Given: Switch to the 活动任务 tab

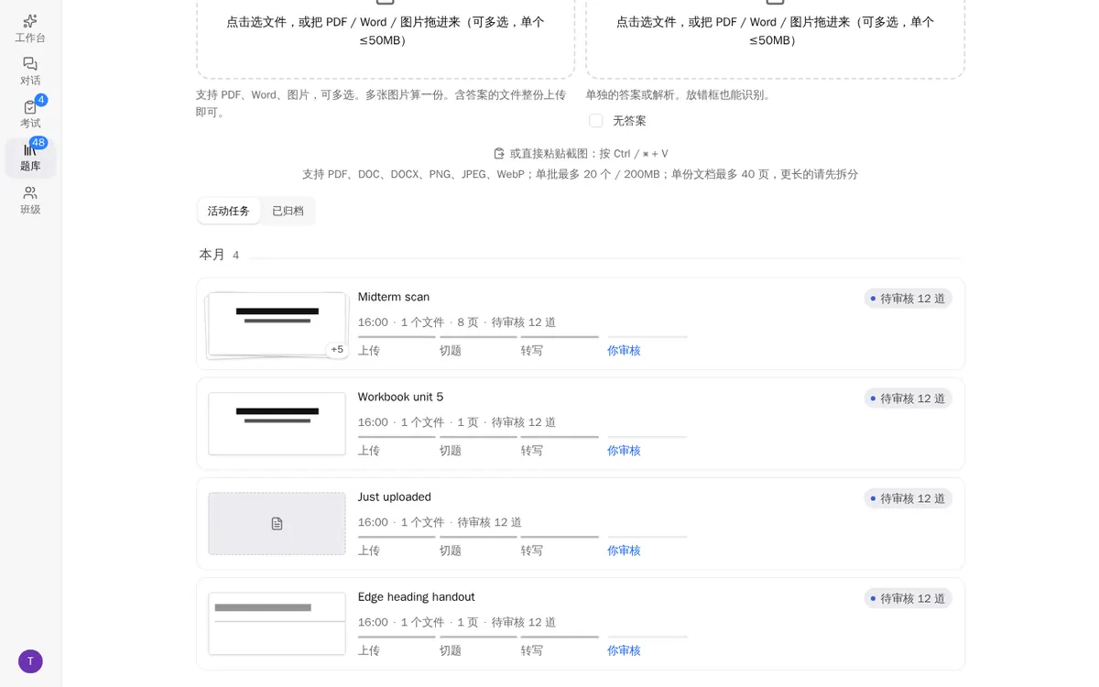Looking at the screenshot, I should coord(229,211).
